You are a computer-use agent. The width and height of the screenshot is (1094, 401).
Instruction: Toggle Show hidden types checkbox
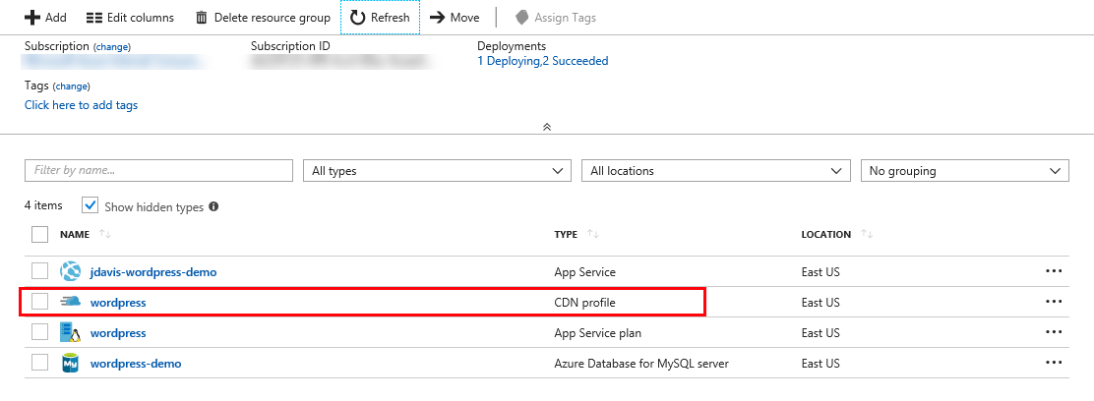point(91,205)
